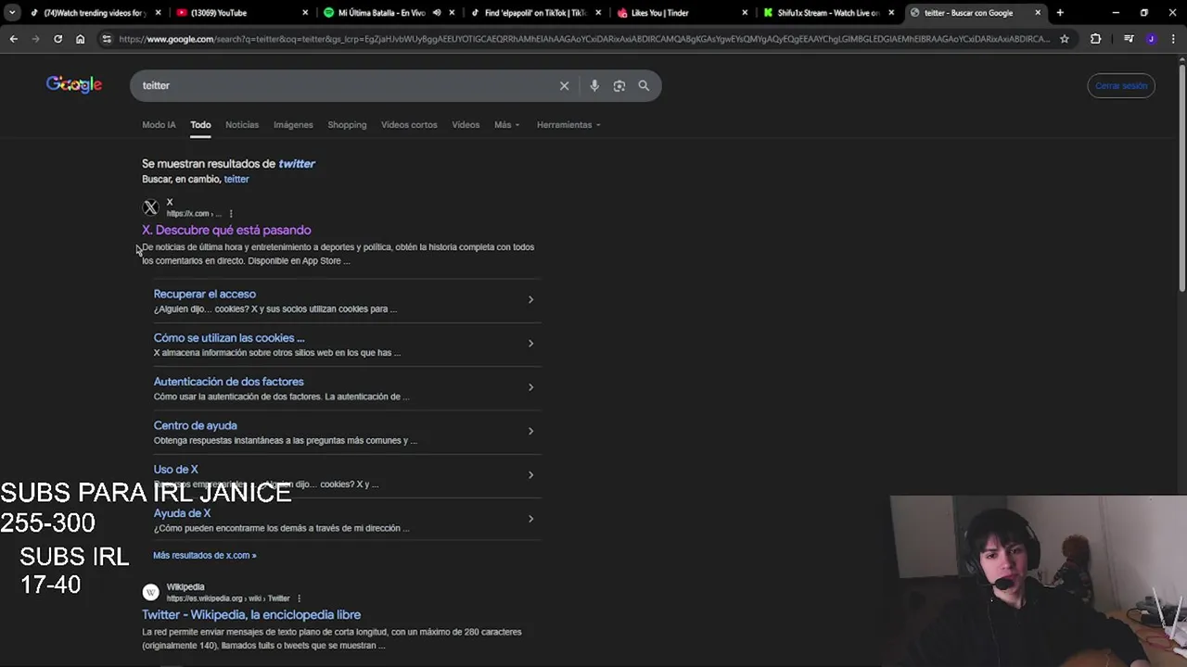Expand arrow for Autenticación de dos factores
The height and width of the screenshot is (667, 1187).
[530, 387]
